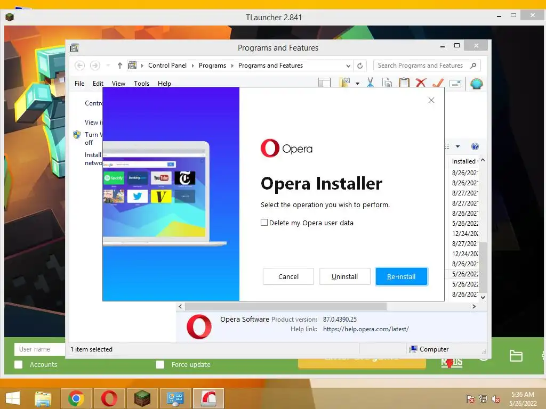Open the folder icon in TLauncher
This screenshot has height=409, width=546.
[x=516, y=356]
